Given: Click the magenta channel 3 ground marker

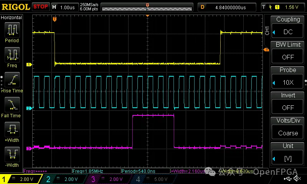Looking at the screenshot, I should point(29,148).
